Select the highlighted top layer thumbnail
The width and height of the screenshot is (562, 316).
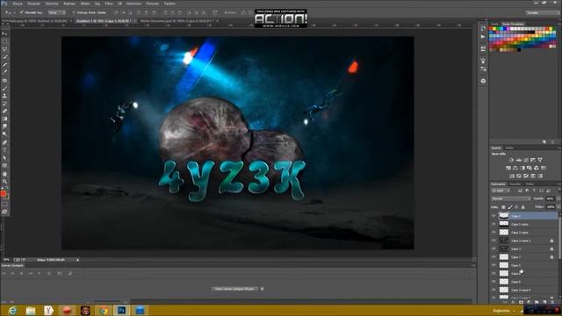[504, 216]
